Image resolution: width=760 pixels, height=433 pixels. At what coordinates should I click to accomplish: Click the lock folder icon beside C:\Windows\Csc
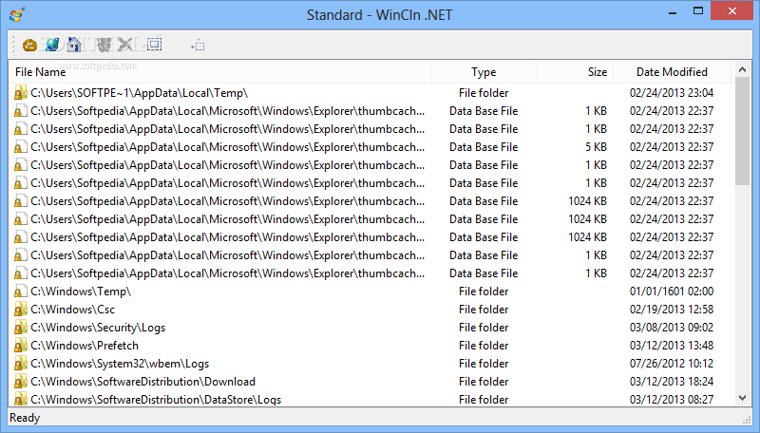[x=20, y=309]
